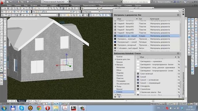Image resolution: width=198 pixels, height=111 pixels.
Task: Open view options for Библиотека Autodesk
Action: coord(179,53)
